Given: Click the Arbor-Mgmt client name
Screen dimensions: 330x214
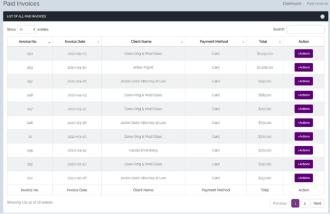Looking at the screenshot, I should pos(143,67).
